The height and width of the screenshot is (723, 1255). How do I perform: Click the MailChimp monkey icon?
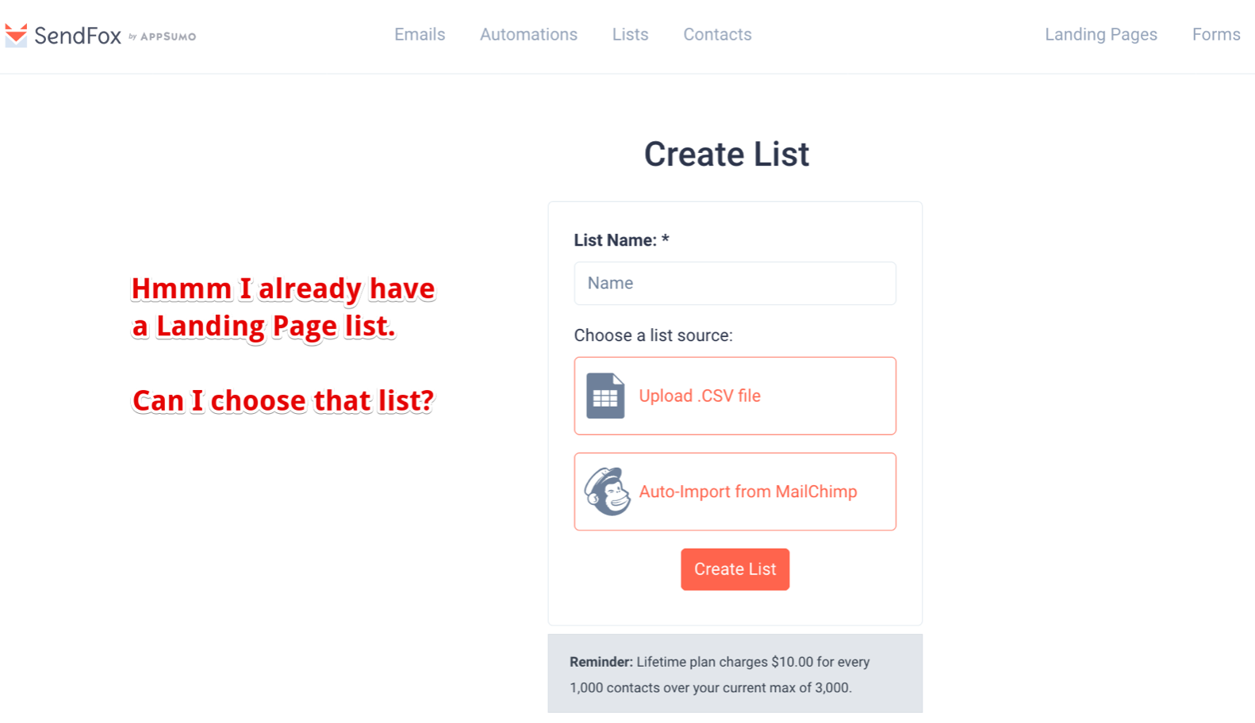tap(607, 492)
